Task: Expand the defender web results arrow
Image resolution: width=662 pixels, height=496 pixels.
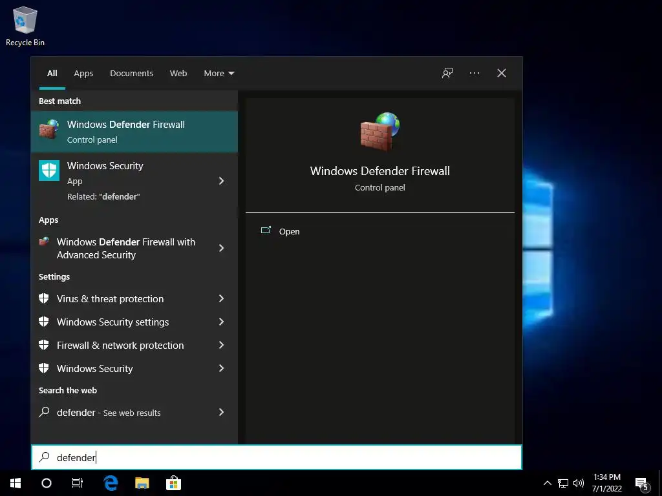Action: pyautogui.click(x=221, y=412)
